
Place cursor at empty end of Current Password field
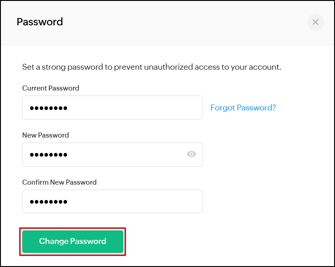pos(172,108)
